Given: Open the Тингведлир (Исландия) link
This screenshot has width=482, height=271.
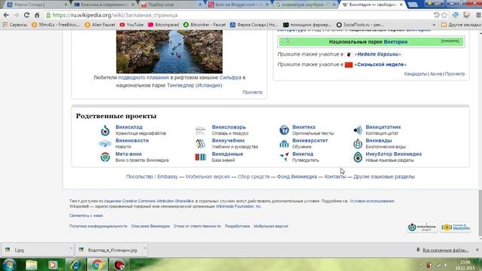Looking at the screenshot, I should point(194,85).
